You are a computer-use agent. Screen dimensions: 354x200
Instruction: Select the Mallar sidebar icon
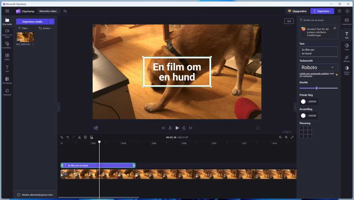tap(7, 56)
